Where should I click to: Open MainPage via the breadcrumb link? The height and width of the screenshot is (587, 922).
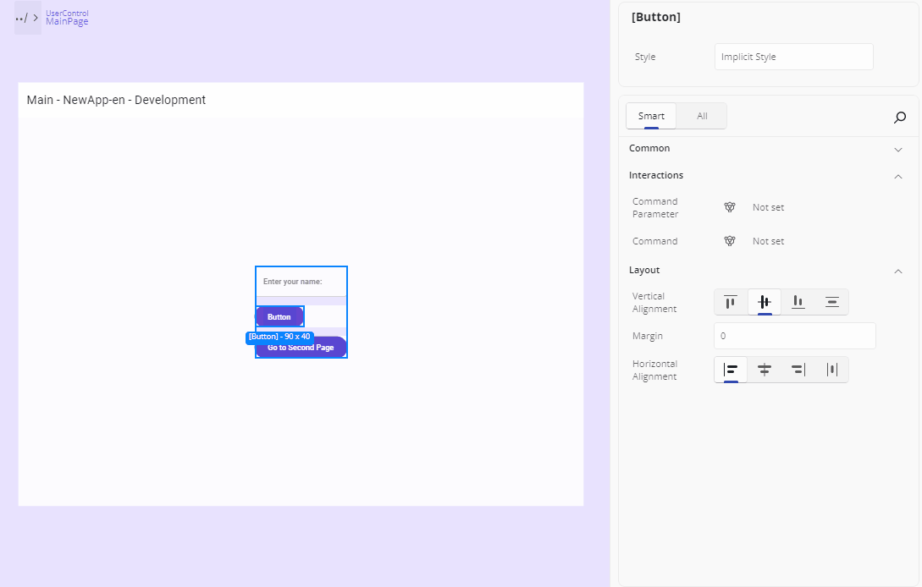pyautogui.click(x=67, y=21)
